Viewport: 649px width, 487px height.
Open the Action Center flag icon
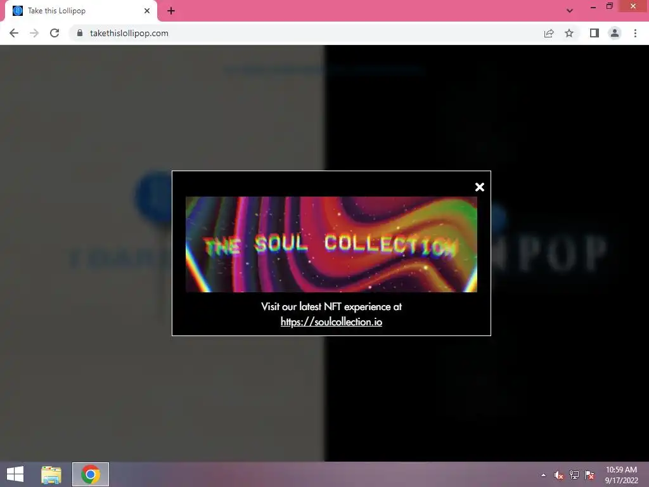coord(589,475)
